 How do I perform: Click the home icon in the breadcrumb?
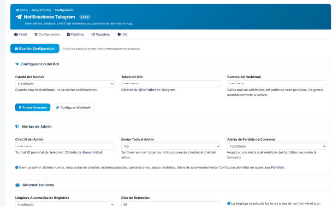[18, 10]
